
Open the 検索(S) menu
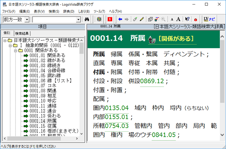(x=54, y=12)
